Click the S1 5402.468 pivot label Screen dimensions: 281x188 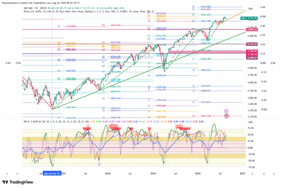pyautogui.click(x=201, y=59)
